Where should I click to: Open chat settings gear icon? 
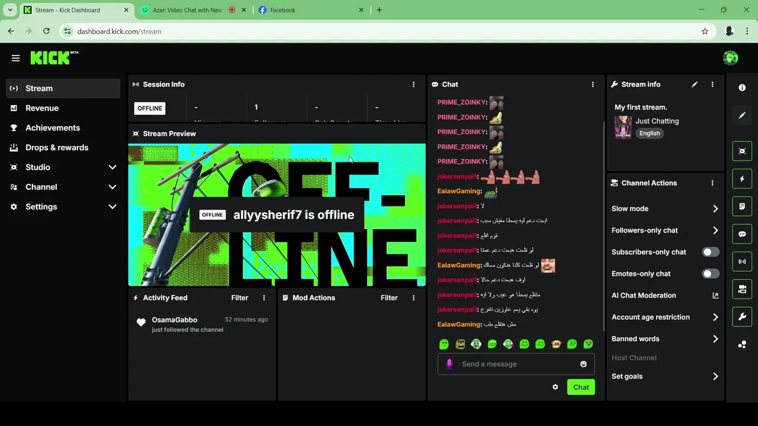(x=555, y=387)
